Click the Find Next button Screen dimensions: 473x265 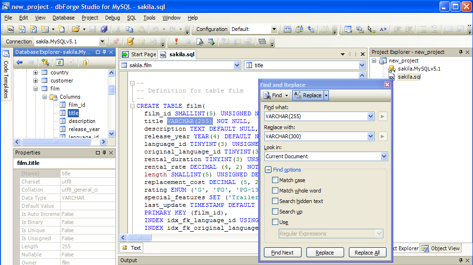pyautogui.click(x=283, y=253)
